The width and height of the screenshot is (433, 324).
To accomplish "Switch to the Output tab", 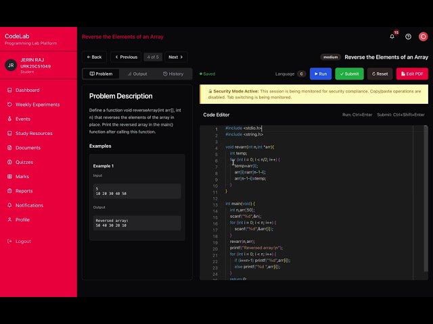I will coord(137,74).
